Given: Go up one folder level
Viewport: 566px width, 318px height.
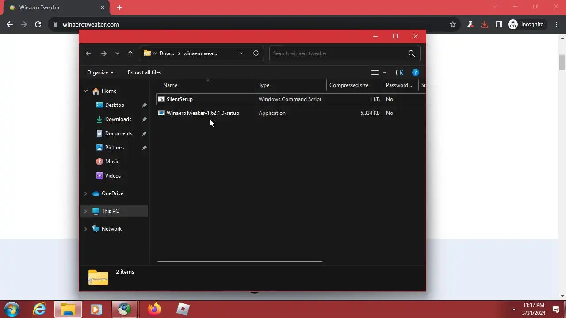Looking at the screenshot, I should pyautogui.click(x=130, y=53).
